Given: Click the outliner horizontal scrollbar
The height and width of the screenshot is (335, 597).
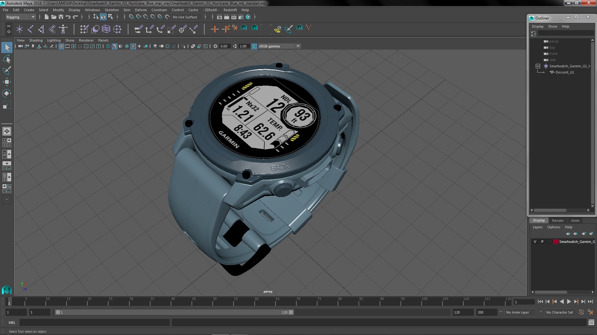Looking at the screenshot, I should point(550,210).
